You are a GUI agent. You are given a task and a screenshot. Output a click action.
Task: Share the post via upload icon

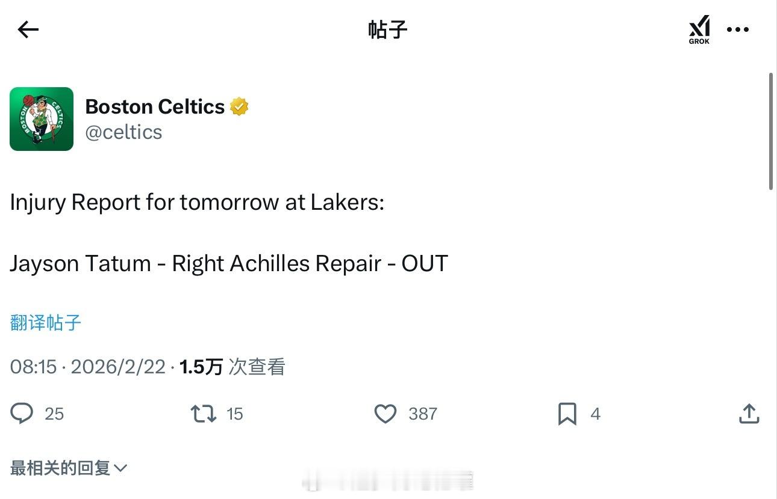749,414
